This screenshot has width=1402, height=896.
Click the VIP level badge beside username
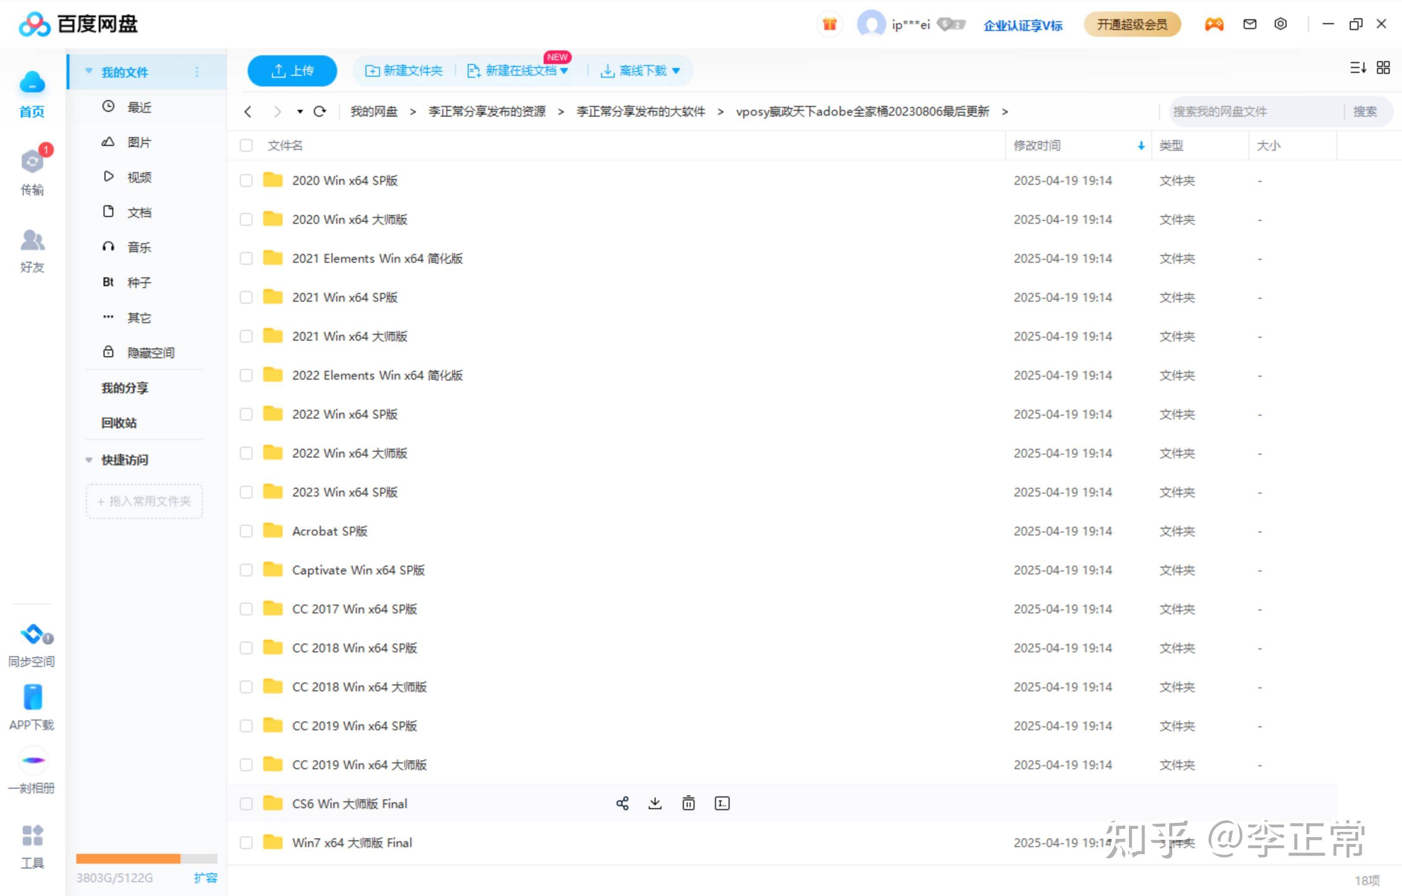tap(952, 25)
